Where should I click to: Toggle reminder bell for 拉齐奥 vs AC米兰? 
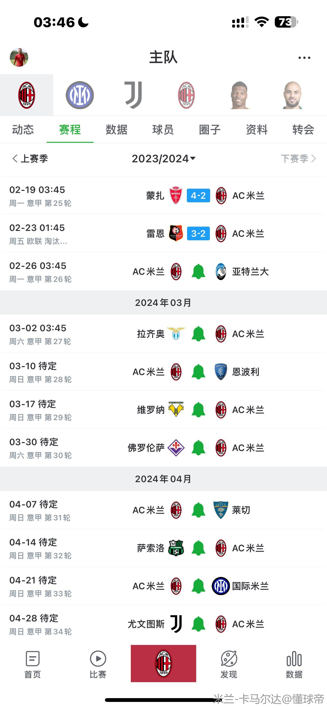(x=198, y=334)
